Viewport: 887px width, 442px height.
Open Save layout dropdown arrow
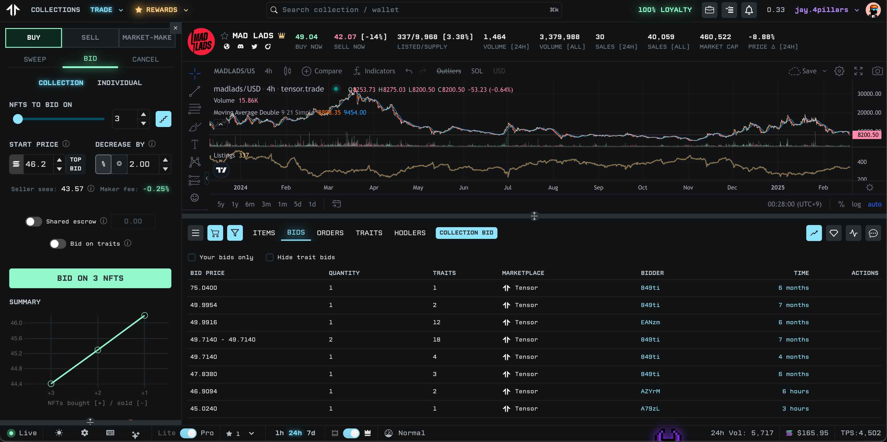pos(824,71)
